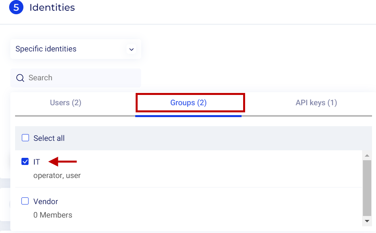Image resolution: width=376 pixels, height=233 pixels.
Task: Click the Vendor group name label
Action: 46,201
